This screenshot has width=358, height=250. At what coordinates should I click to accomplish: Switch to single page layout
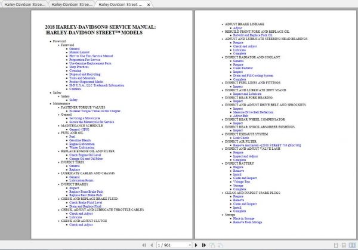pyautogui.click(x=336, y=245)
